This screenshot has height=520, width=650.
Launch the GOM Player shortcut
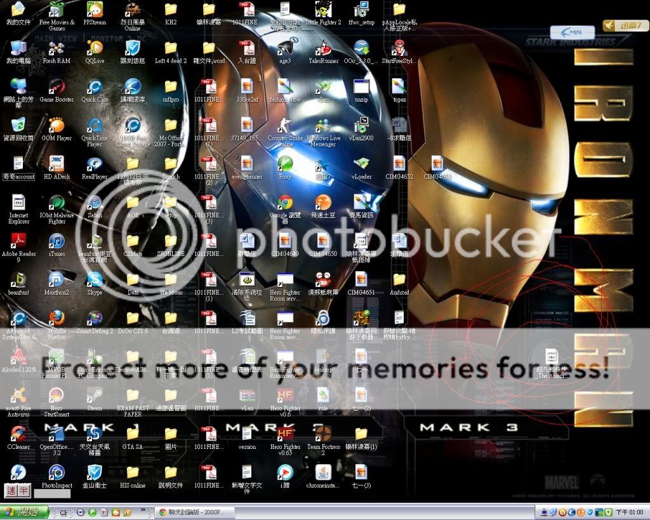56,125
